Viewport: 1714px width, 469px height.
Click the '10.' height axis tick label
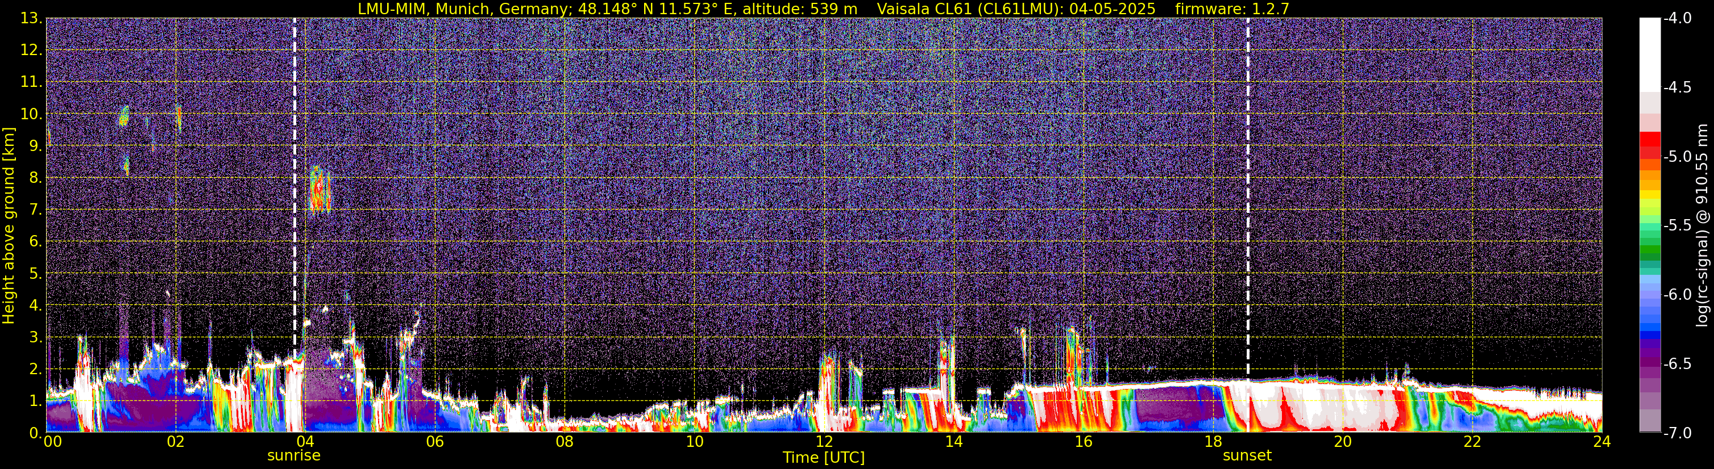[31, 114]
